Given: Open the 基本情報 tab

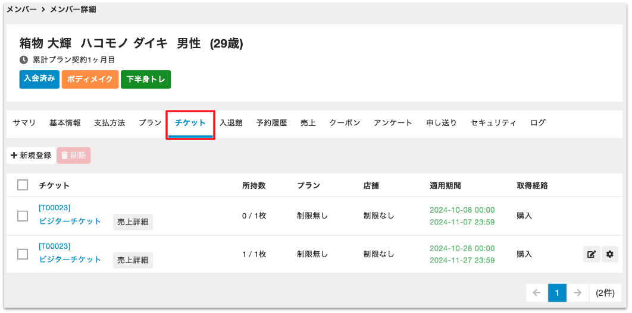Looking at the screenshot, I should (65, 123).
